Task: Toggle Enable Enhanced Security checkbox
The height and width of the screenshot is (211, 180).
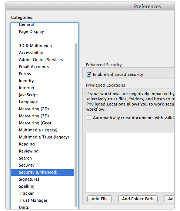Action: [x=89, y=74]
